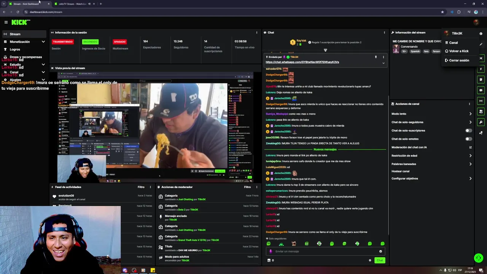Viewport: 487px width, 274px height.
Task: Expand the Canal sidebar section
Action: [x=43, y=72]
